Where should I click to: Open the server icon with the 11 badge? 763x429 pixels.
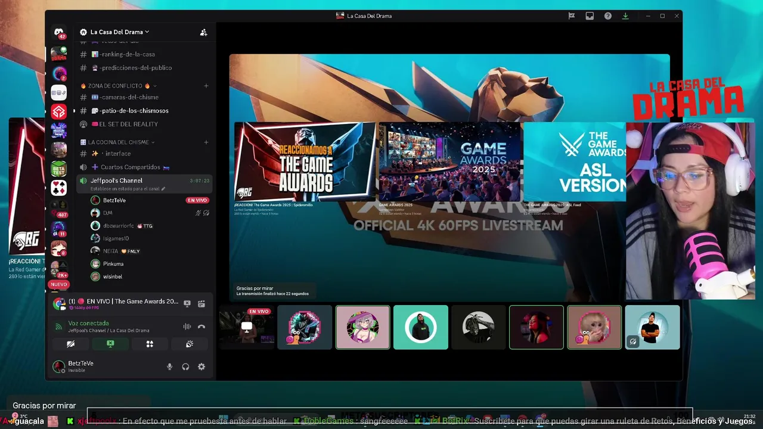[x=58, y=228]
